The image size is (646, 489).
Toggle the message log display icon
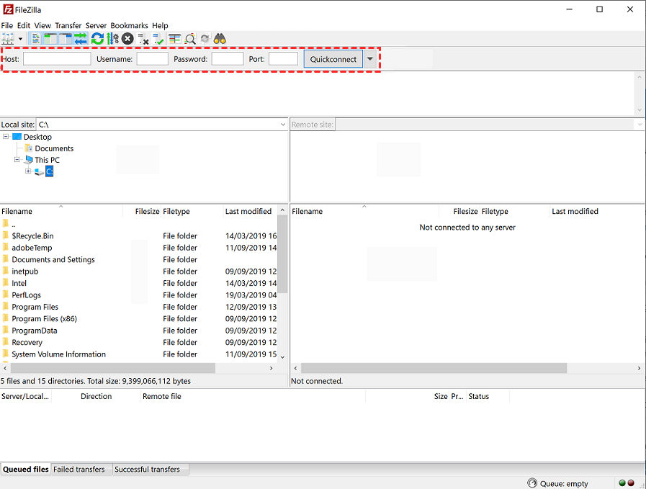[x=36, y=39]
